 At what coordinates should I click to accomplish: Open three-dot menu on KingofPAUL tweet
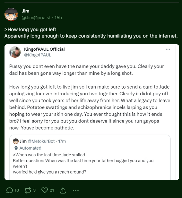click(x=168, y=49)
